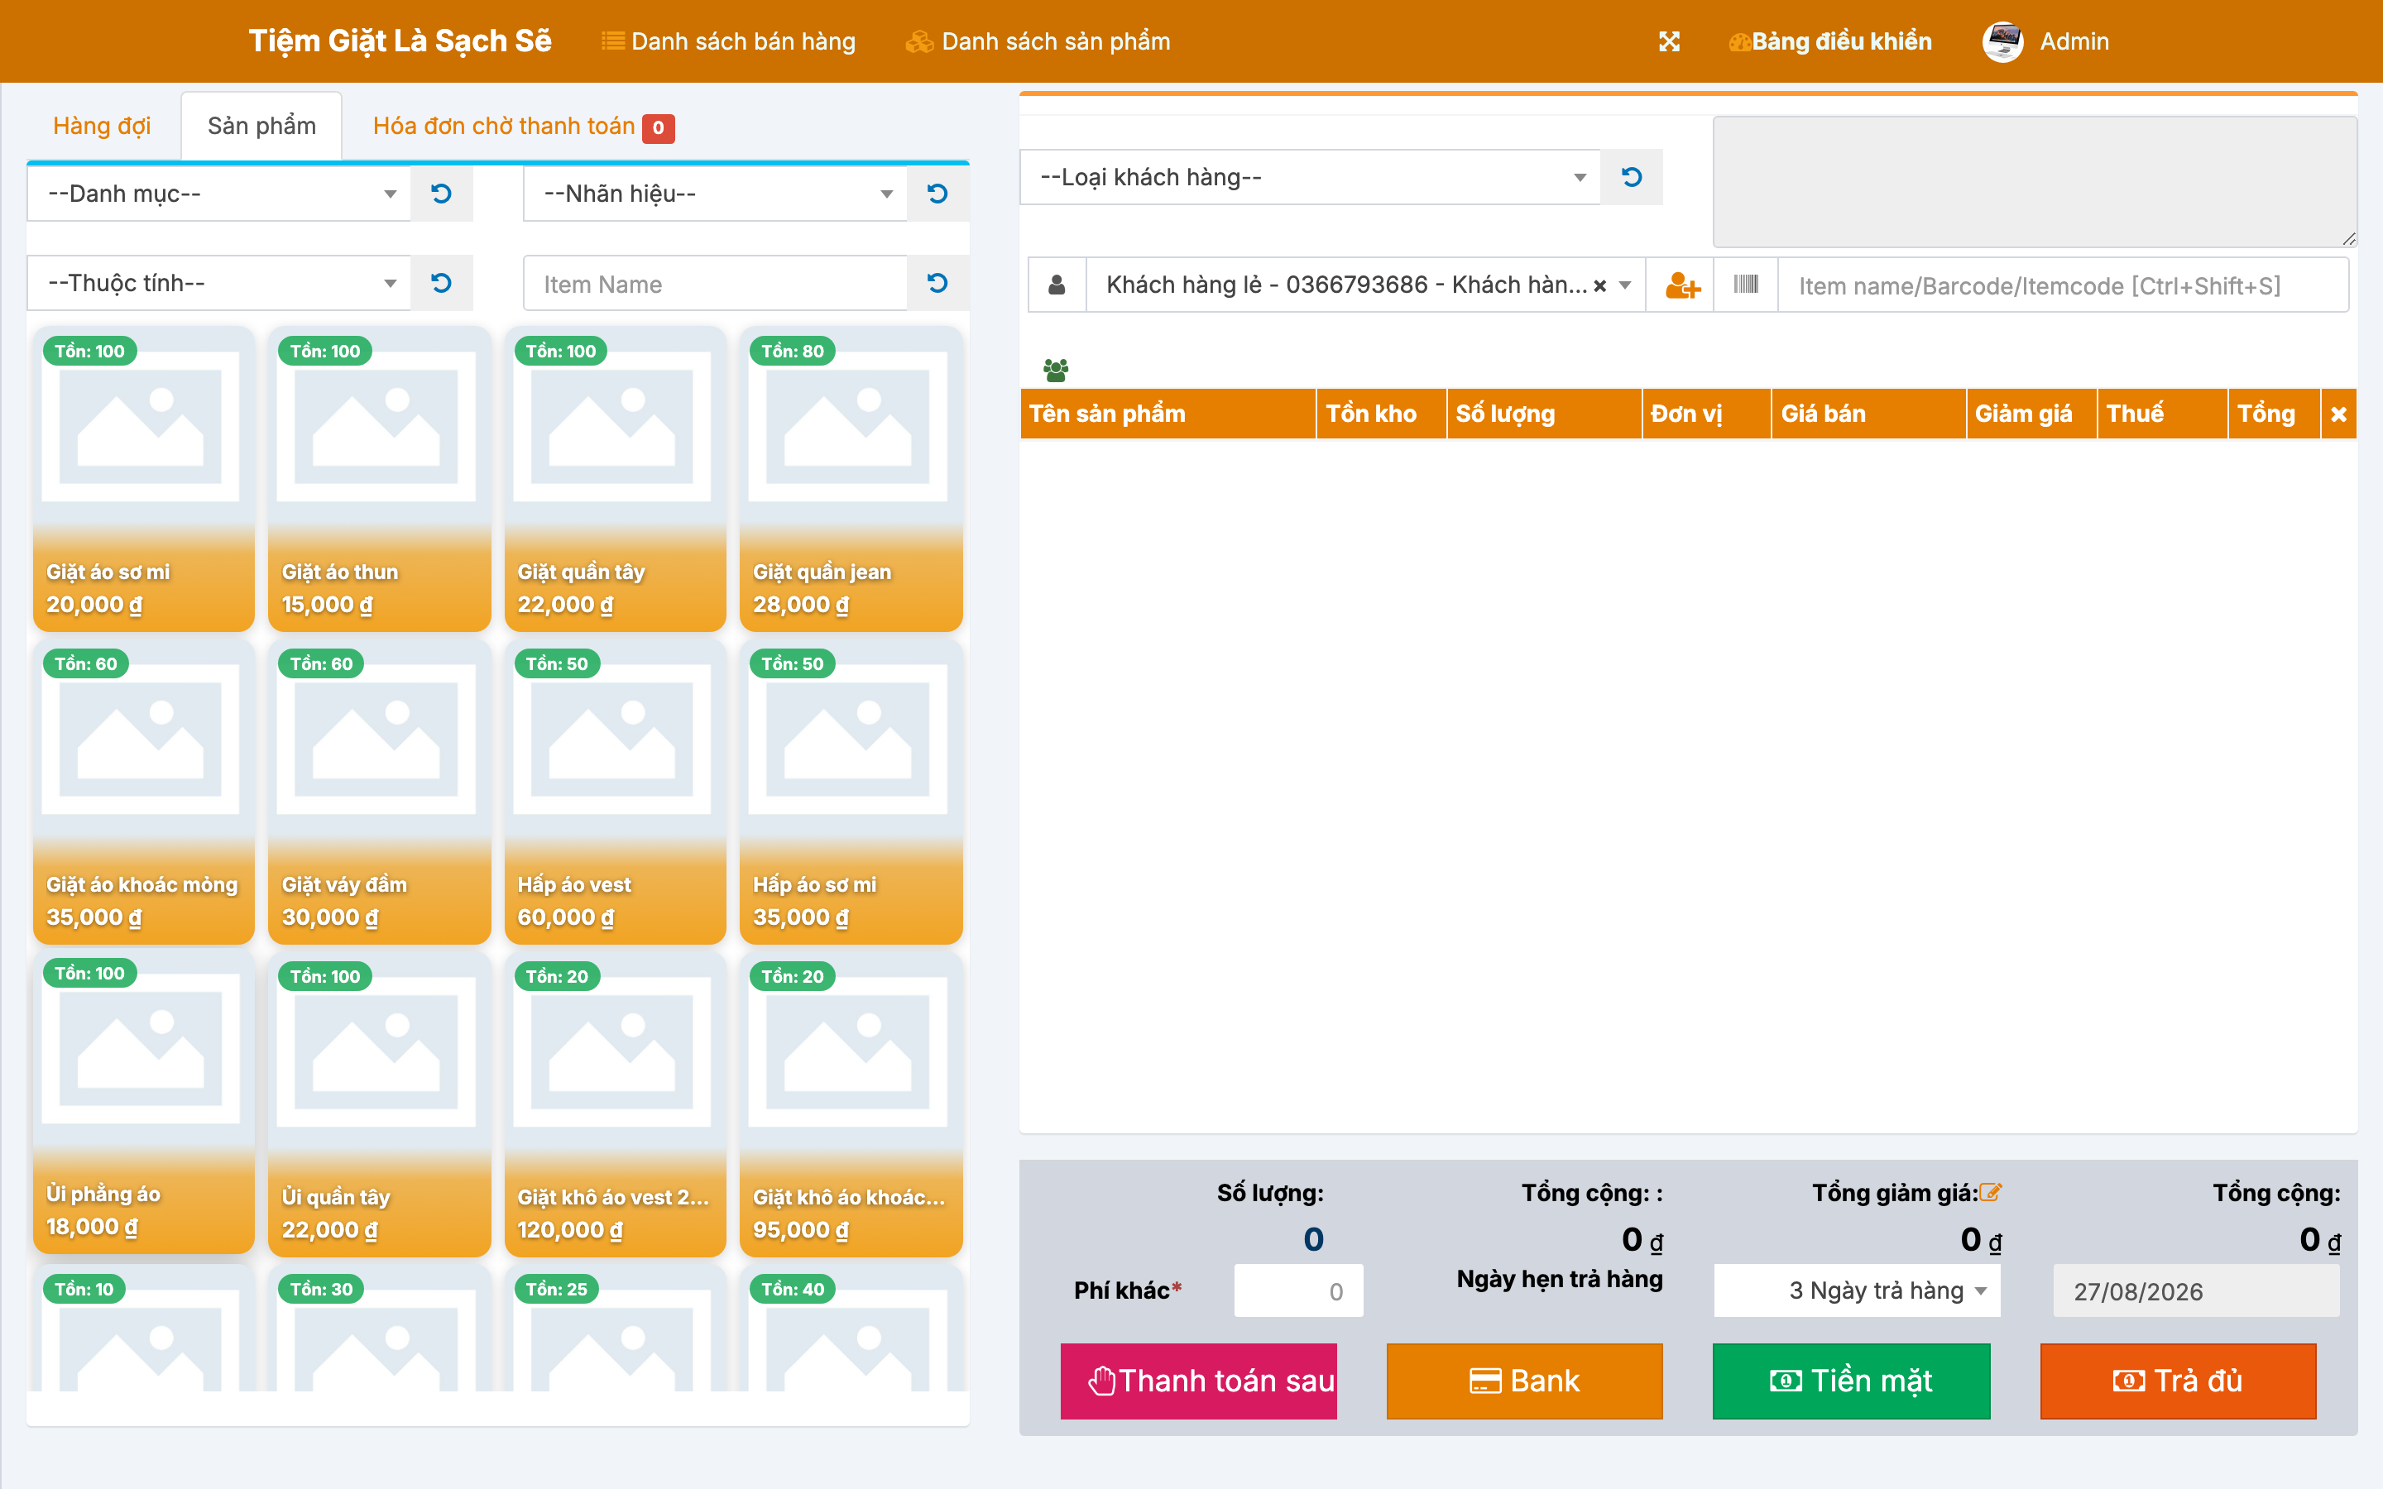Open the 3 Ngày trả hàng dropdown
Image resolution: width=2383 pixels, height=1489 pixels.
tap(1857, 1291)
